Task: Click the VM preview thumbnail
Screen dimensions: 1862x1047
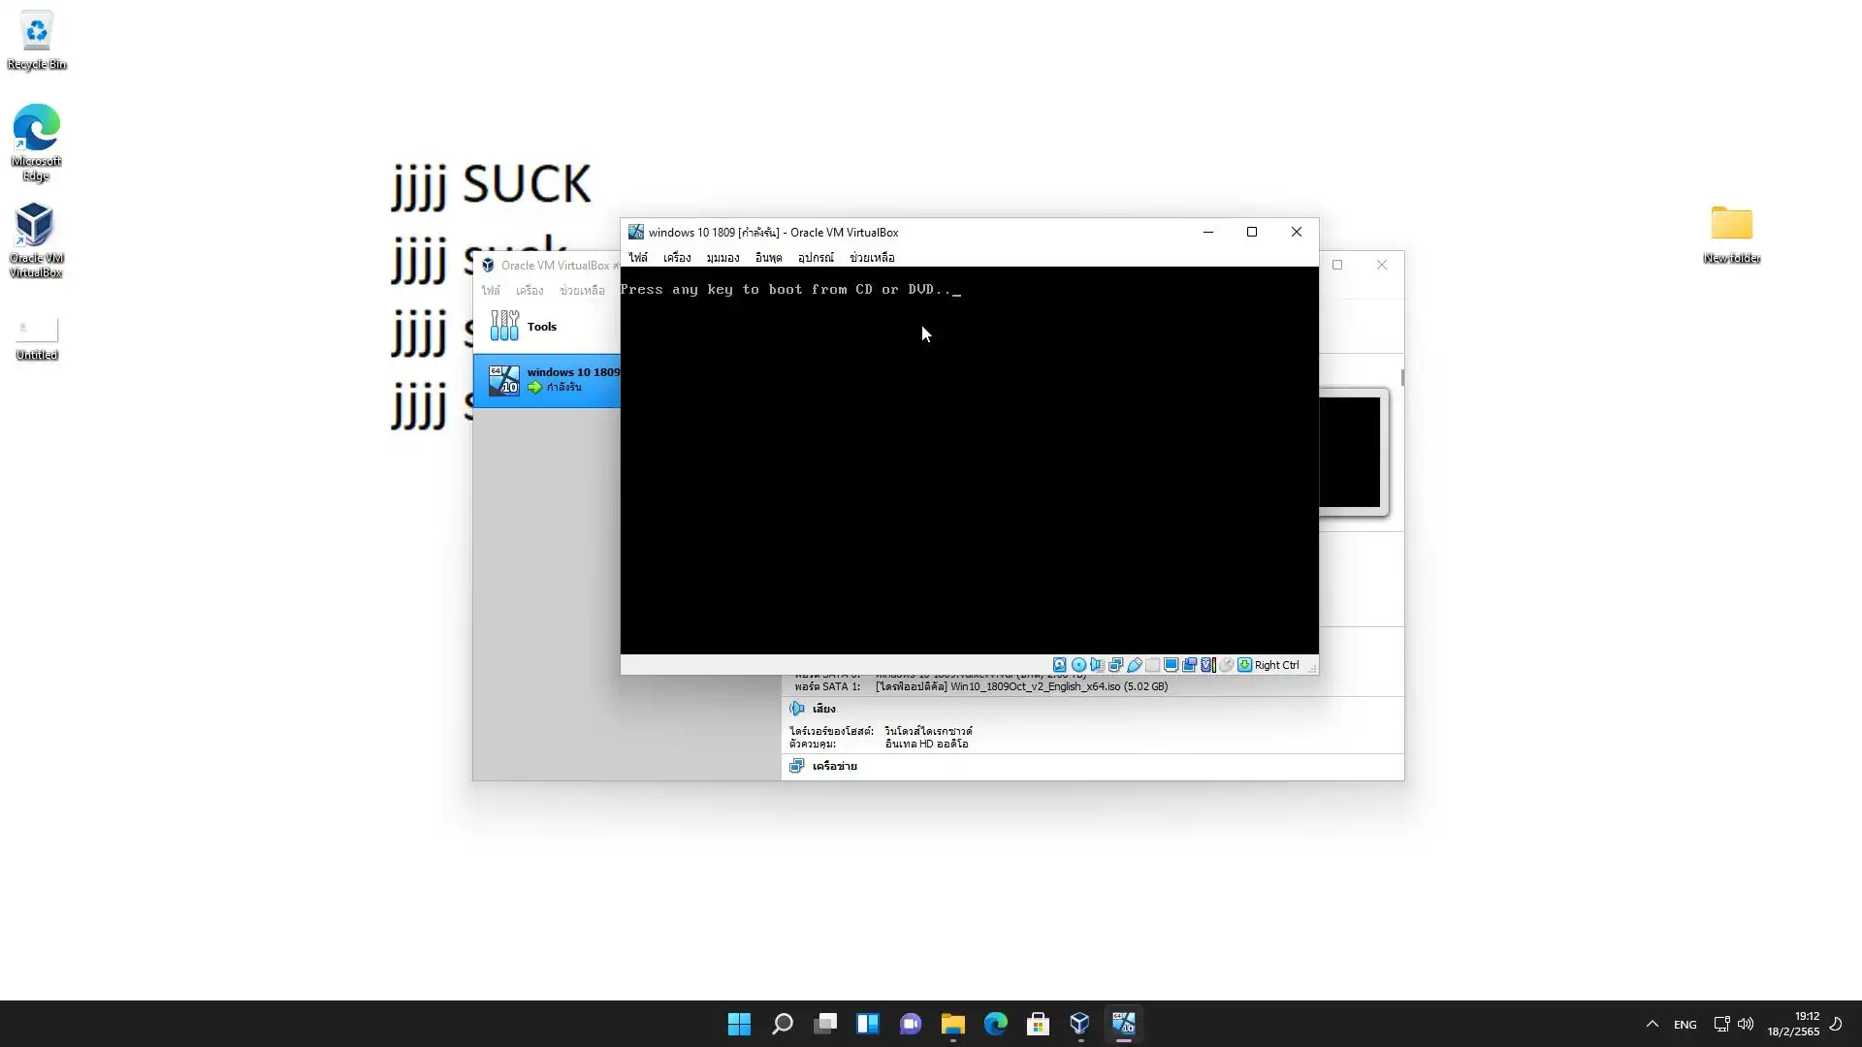Action: [x=1350, y=452]
